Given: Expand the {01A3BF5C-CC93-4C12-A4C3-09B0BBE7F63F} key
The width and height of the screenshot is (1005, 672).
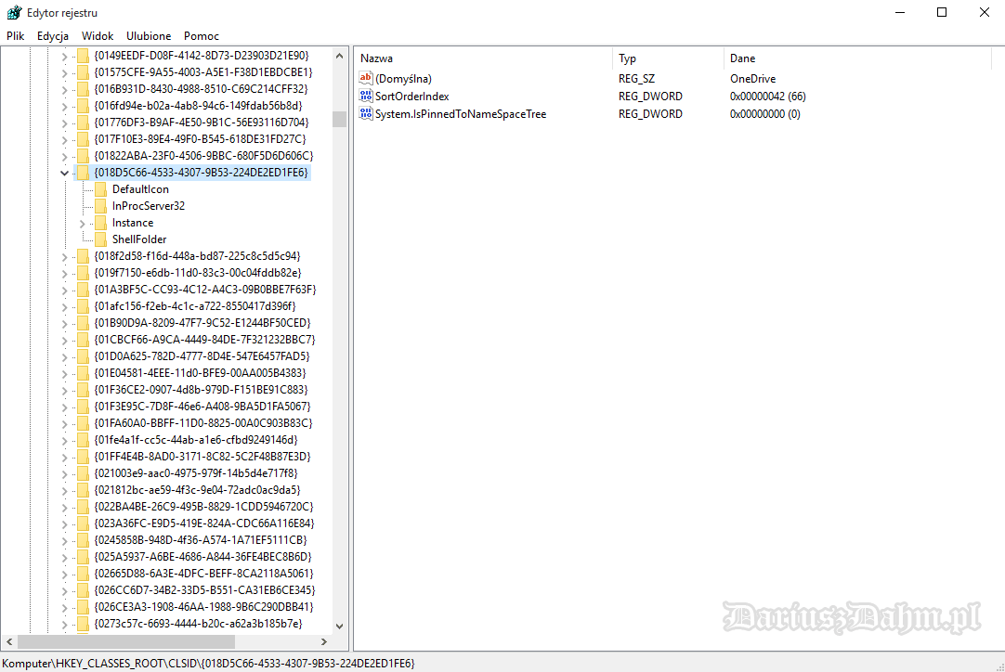Looking at the screenshot, I should point(64,290).
